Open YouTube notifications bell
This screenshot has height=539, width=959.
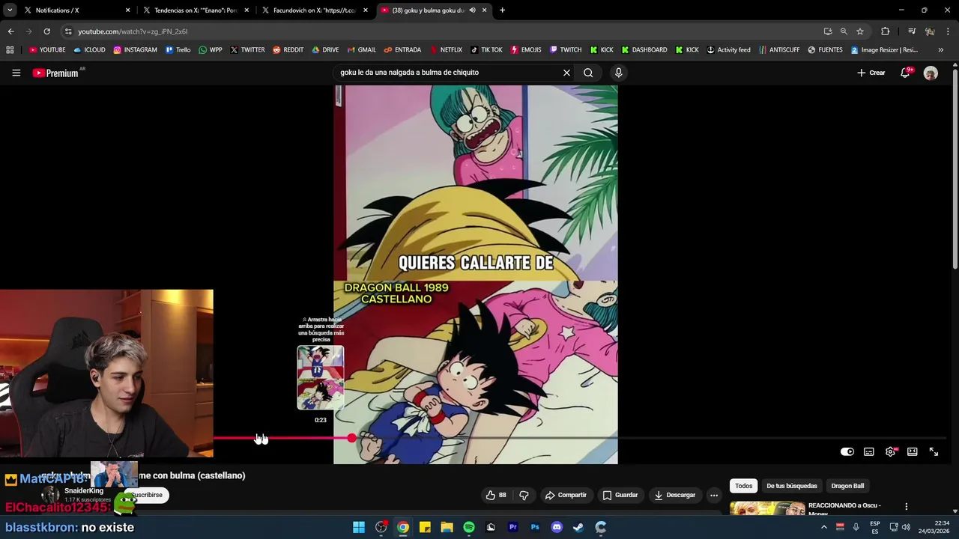click(905, 73)
